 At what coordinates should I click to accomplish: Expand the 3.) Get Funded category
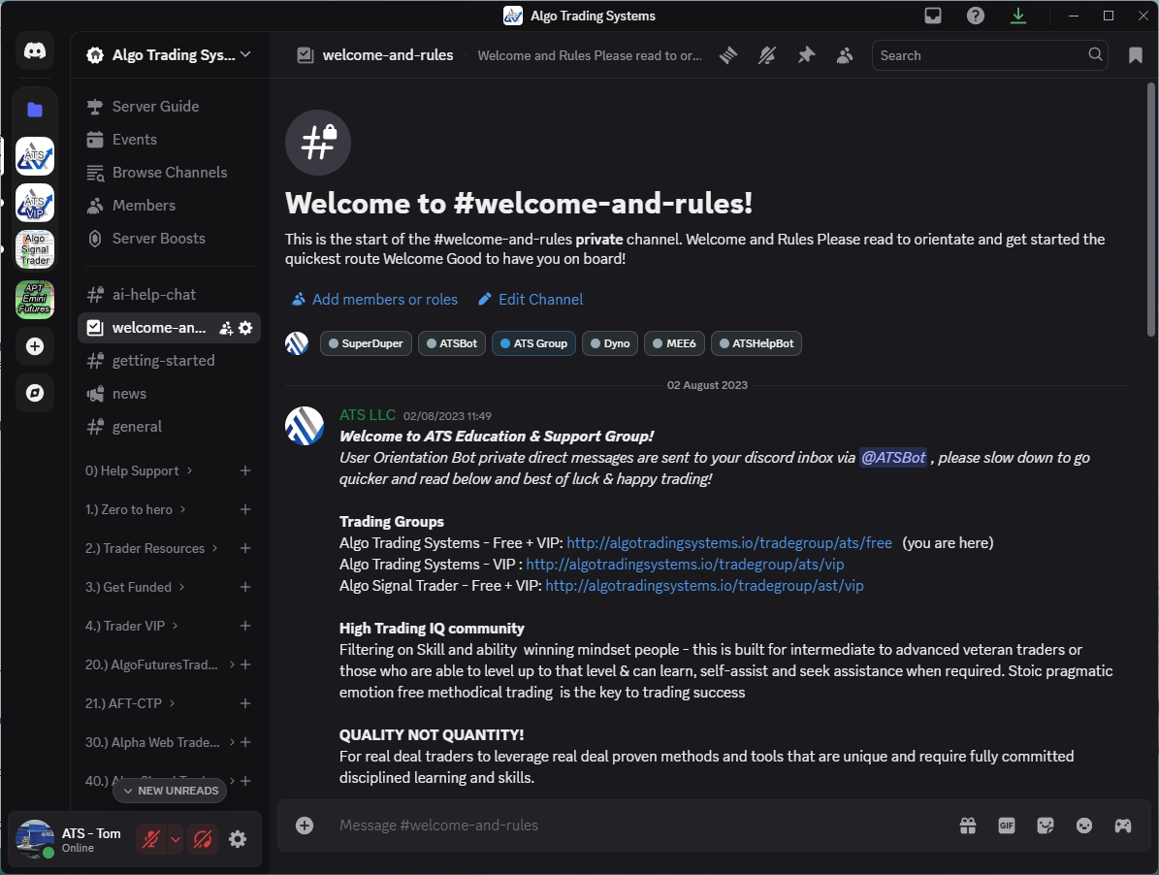135,588
